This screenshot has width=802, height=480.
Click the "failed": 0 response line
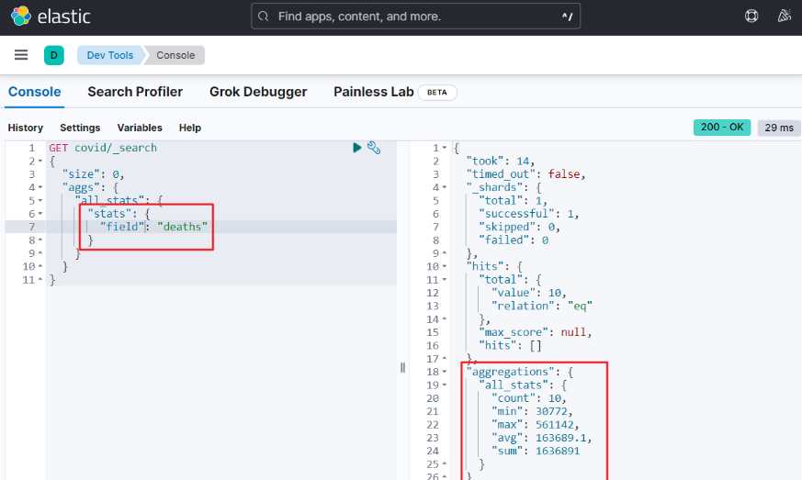(x=513, y=240)
